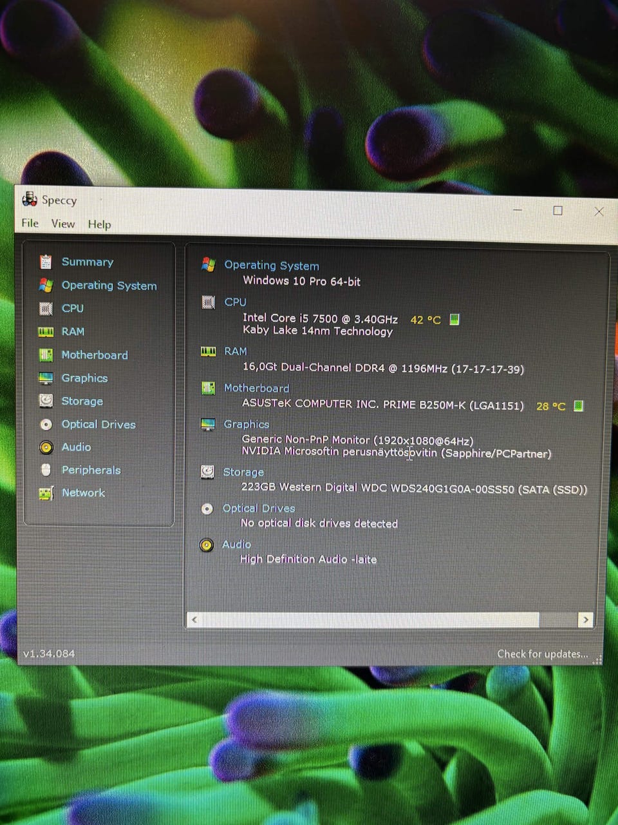Select the Graphics monitor icon in sidebar
Viewport: 618px width, 825px height.
(x=46, y=378)
